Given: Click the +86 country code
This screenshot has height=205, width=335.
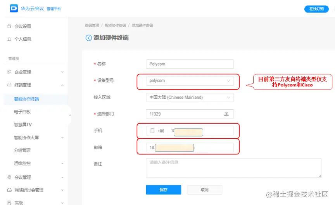Looking at the screenshot, I should point(161,131).
